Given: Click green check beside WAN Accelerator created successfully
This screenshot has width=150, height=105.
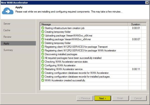Looking at the screenshot, I should click(x=43, y=80).
